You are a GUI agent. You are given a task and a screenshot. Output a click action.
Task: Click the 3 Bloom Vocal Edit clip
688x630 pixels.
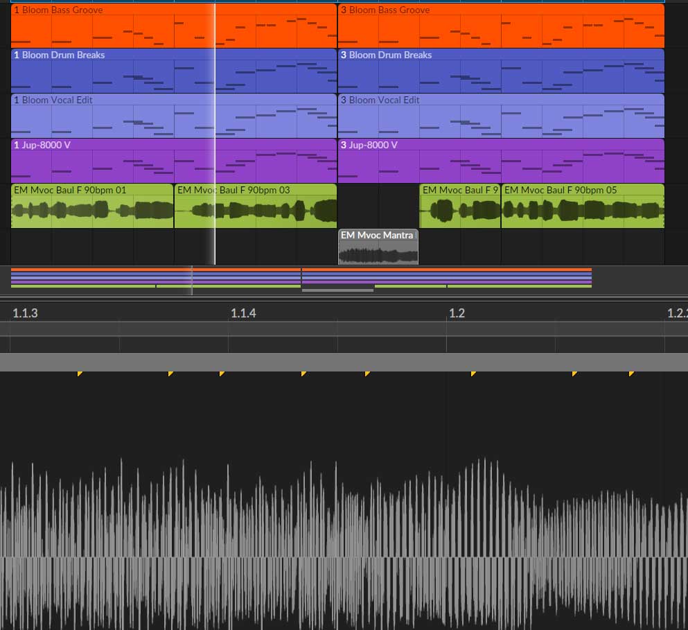click(x=500, y=117)
